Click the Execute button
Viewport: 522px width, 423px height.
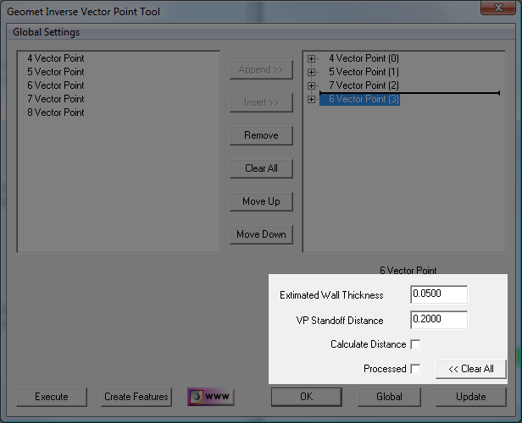coord(52,397)
